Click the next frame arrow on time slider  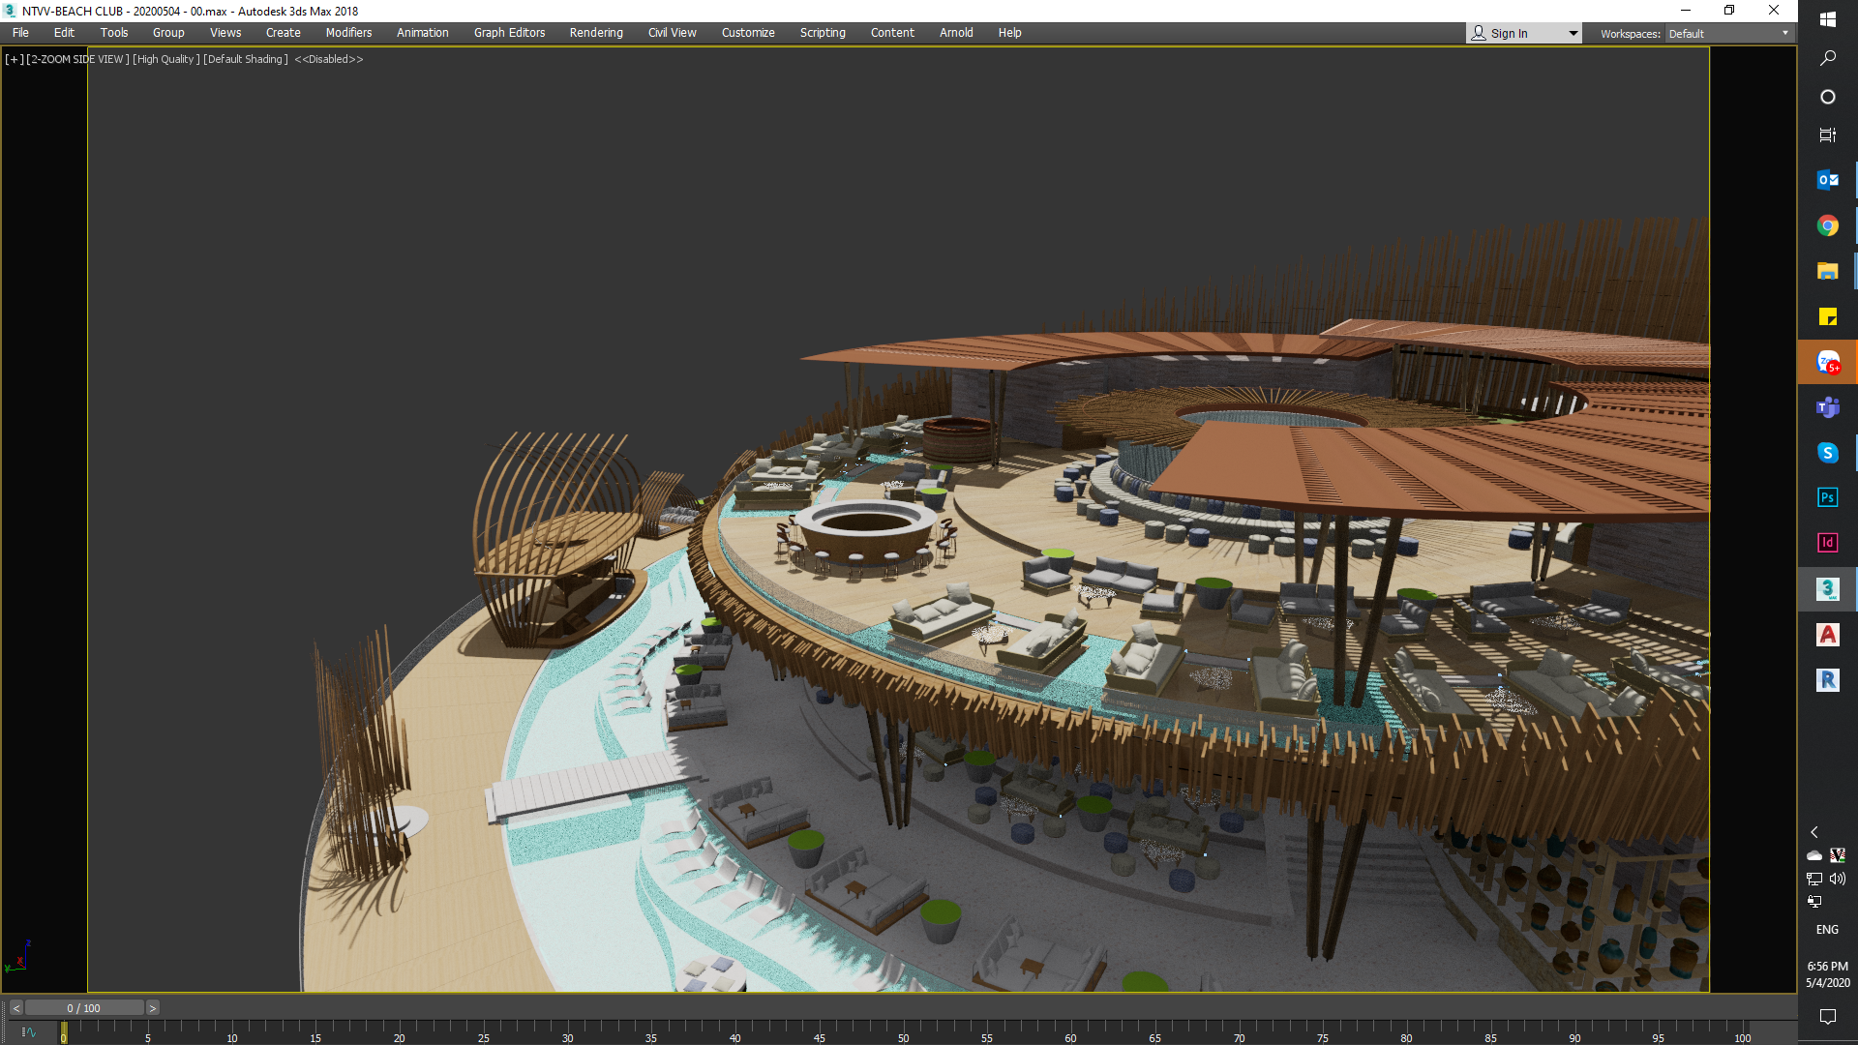[x=152, y=1008]
